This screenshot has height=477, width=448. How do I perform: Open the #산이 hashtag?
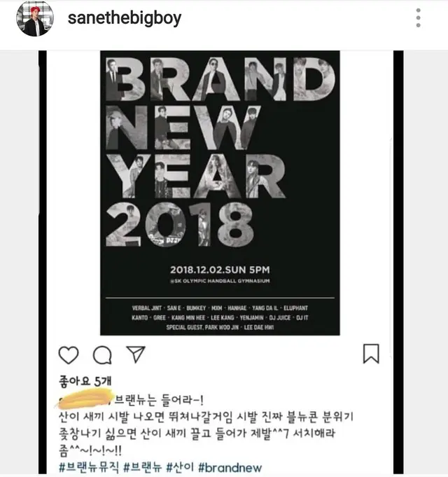tap(180, 467)
